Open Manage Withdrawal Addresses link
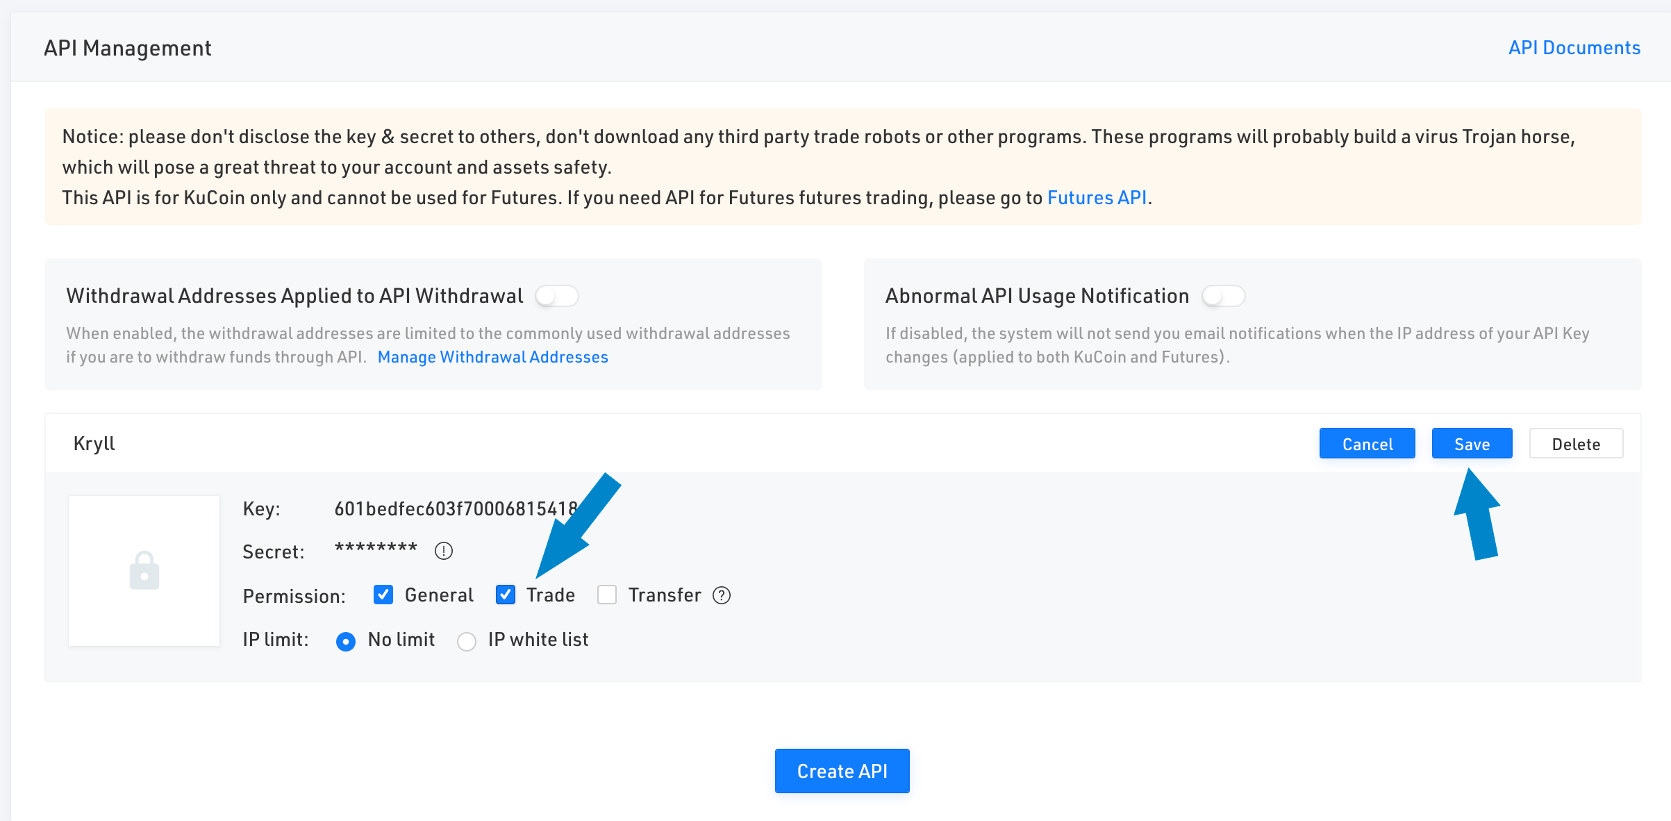Image resolution: width=1671 pixels, height=821 pixels. pos(493,357)
